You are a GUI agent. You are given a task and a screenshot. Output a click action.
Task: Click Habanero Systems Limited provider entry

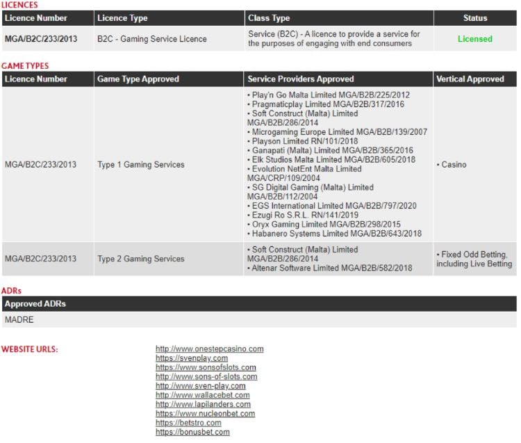335,234
